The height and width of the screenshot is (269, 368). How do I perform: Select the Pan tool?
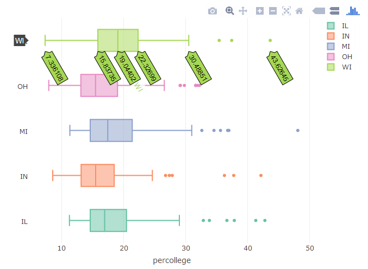[x=243, y=11]
